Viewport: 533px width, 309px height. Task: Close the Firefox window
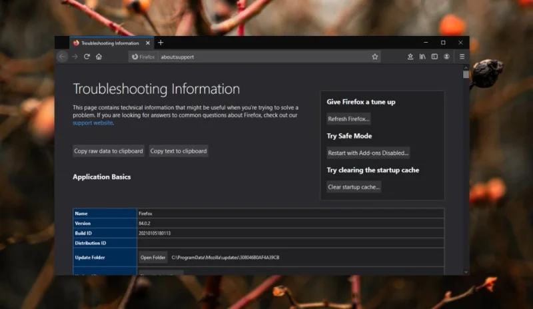coord(460,43)
